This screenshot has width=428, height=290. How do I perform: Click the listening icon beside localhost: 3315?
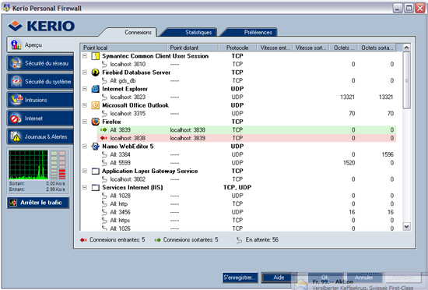pos(104,114)
